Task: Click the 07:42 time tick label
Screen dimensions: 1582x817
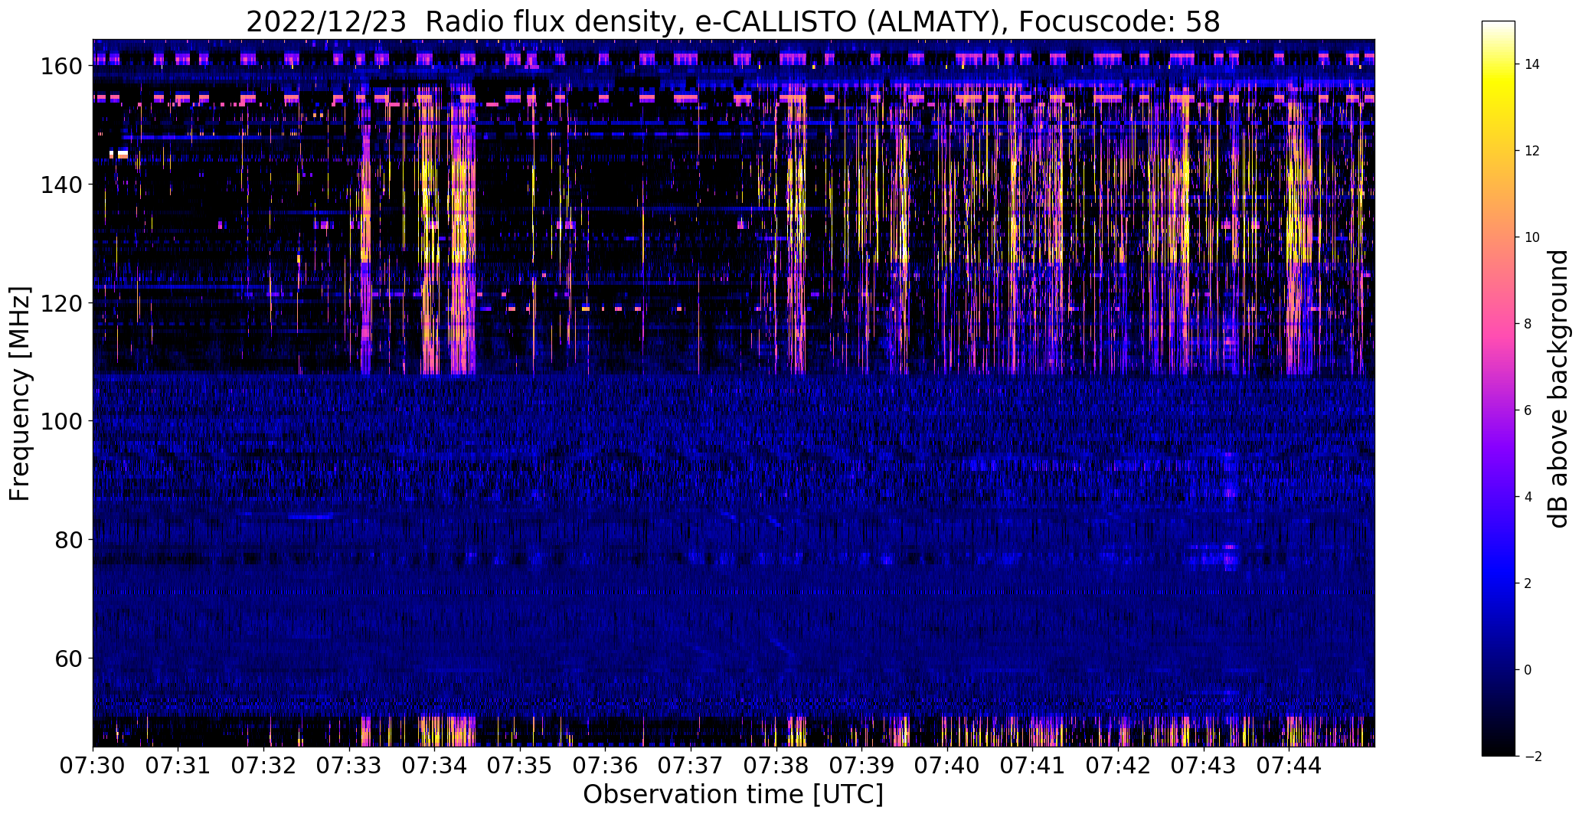Action: click(1119, 765)
